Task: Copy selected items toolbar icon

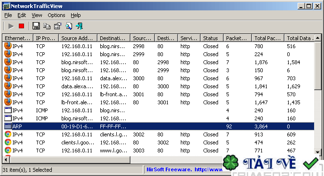Action: coord(47,26)
